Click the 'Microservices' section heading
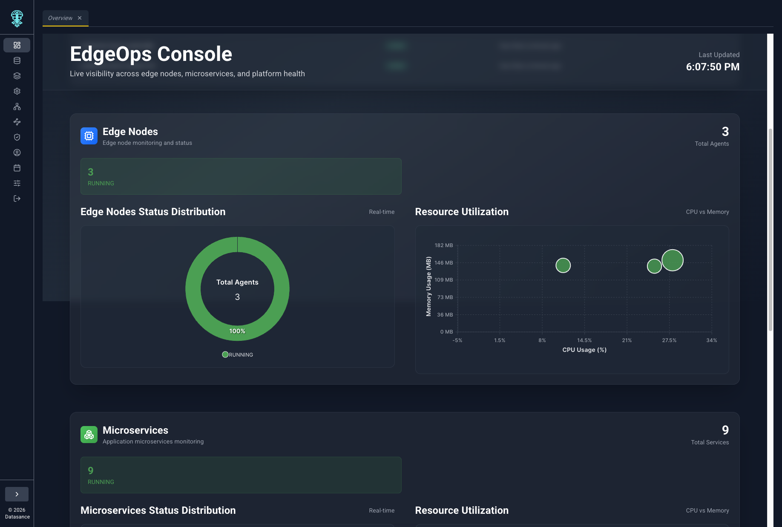This screenshot has width=782, height=527. 135,430
